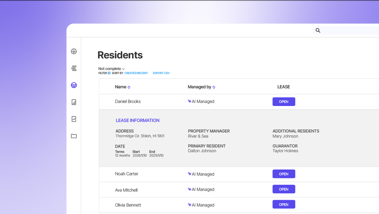Click inside the top search field

click(x=350, y=31)
